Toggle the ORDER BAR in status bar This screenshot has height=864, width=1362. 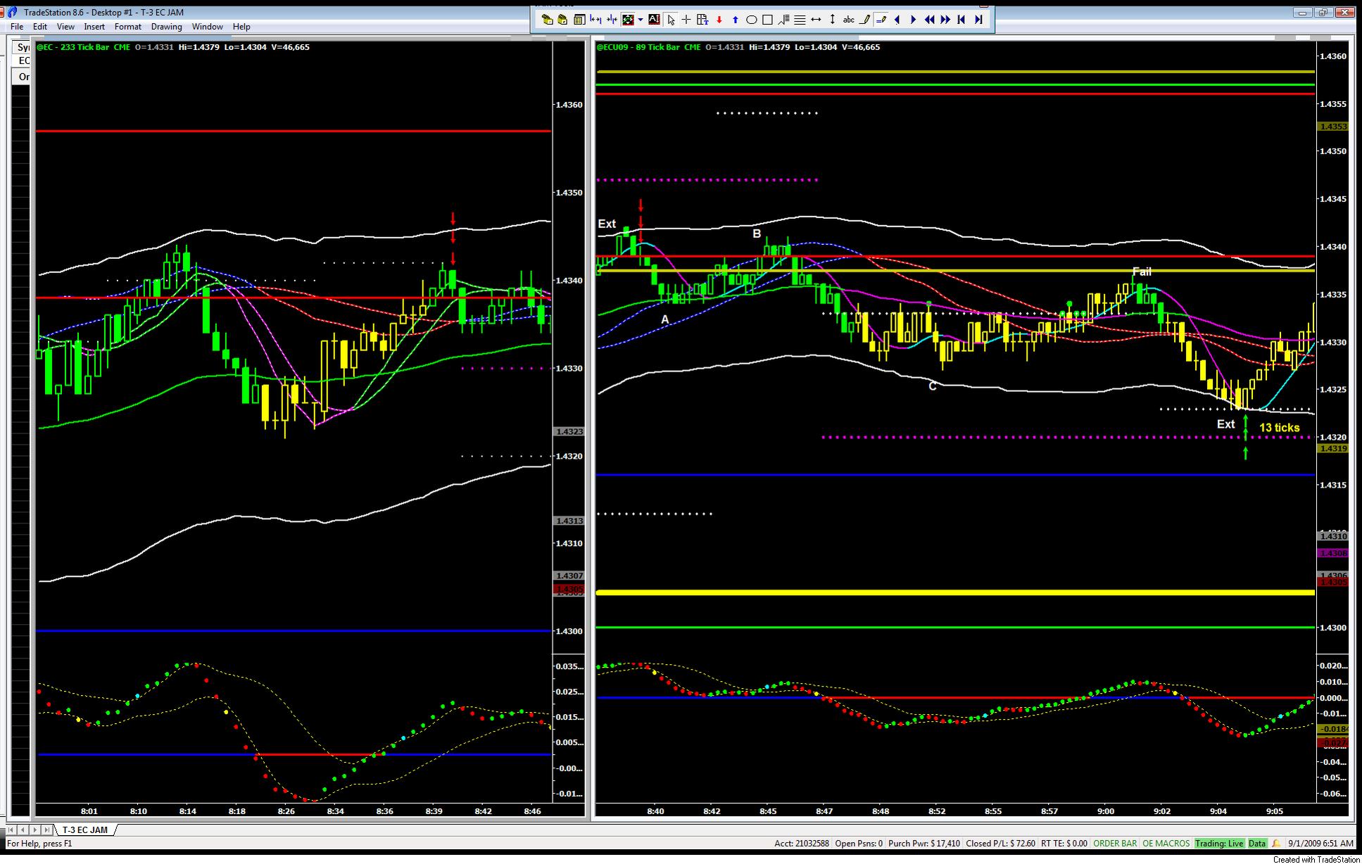tap(1115, 844)
